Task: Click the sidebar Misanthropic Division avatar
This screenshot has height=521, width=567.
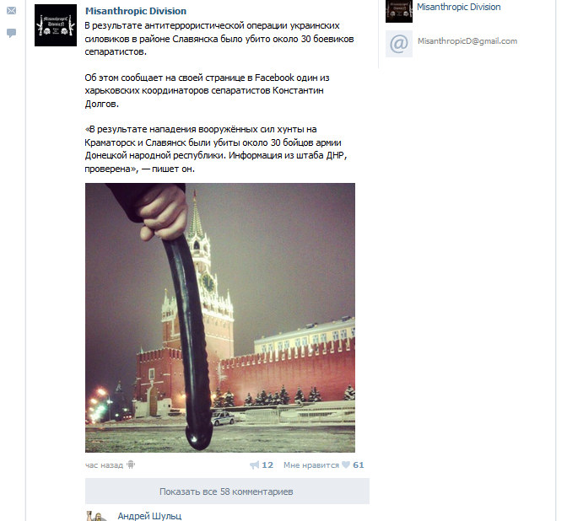Action: pos(399,11)
